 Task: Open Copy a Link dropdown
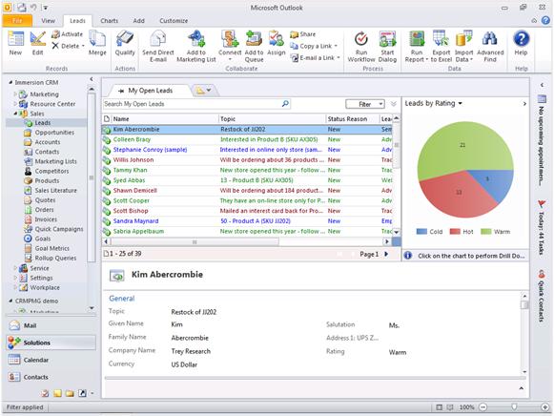click(x=336, y=46)
